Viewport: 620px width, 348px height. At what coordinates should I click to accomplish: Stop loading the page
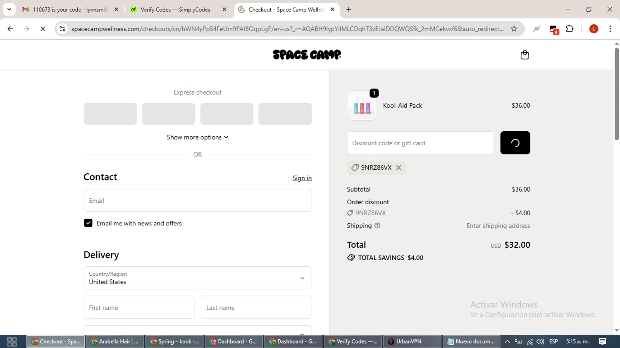point(43,29)
